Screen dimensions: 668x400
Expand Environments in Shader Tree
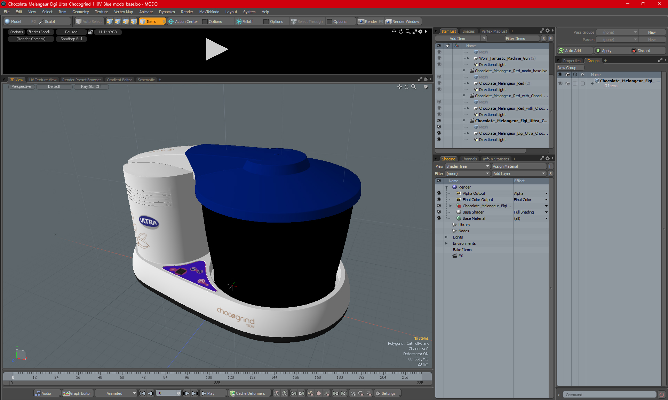point(447,243)
